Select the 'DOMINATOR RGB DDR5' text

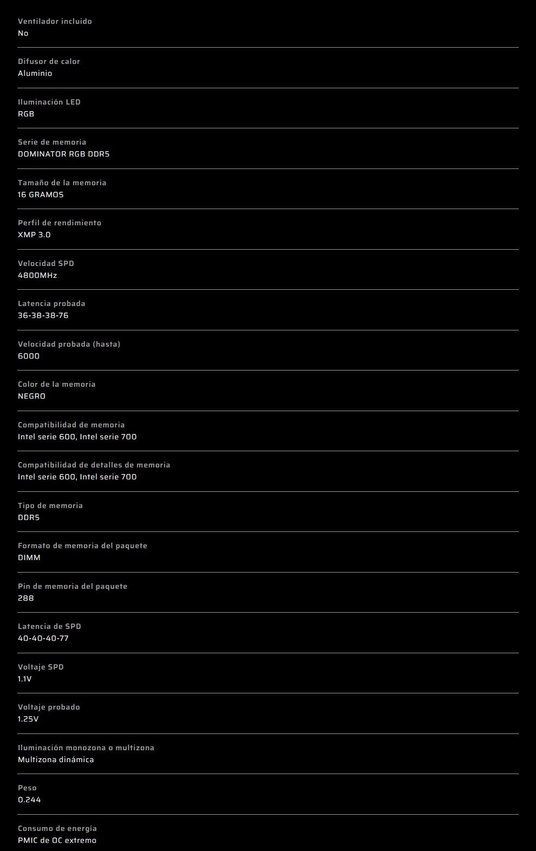point(64,154)
